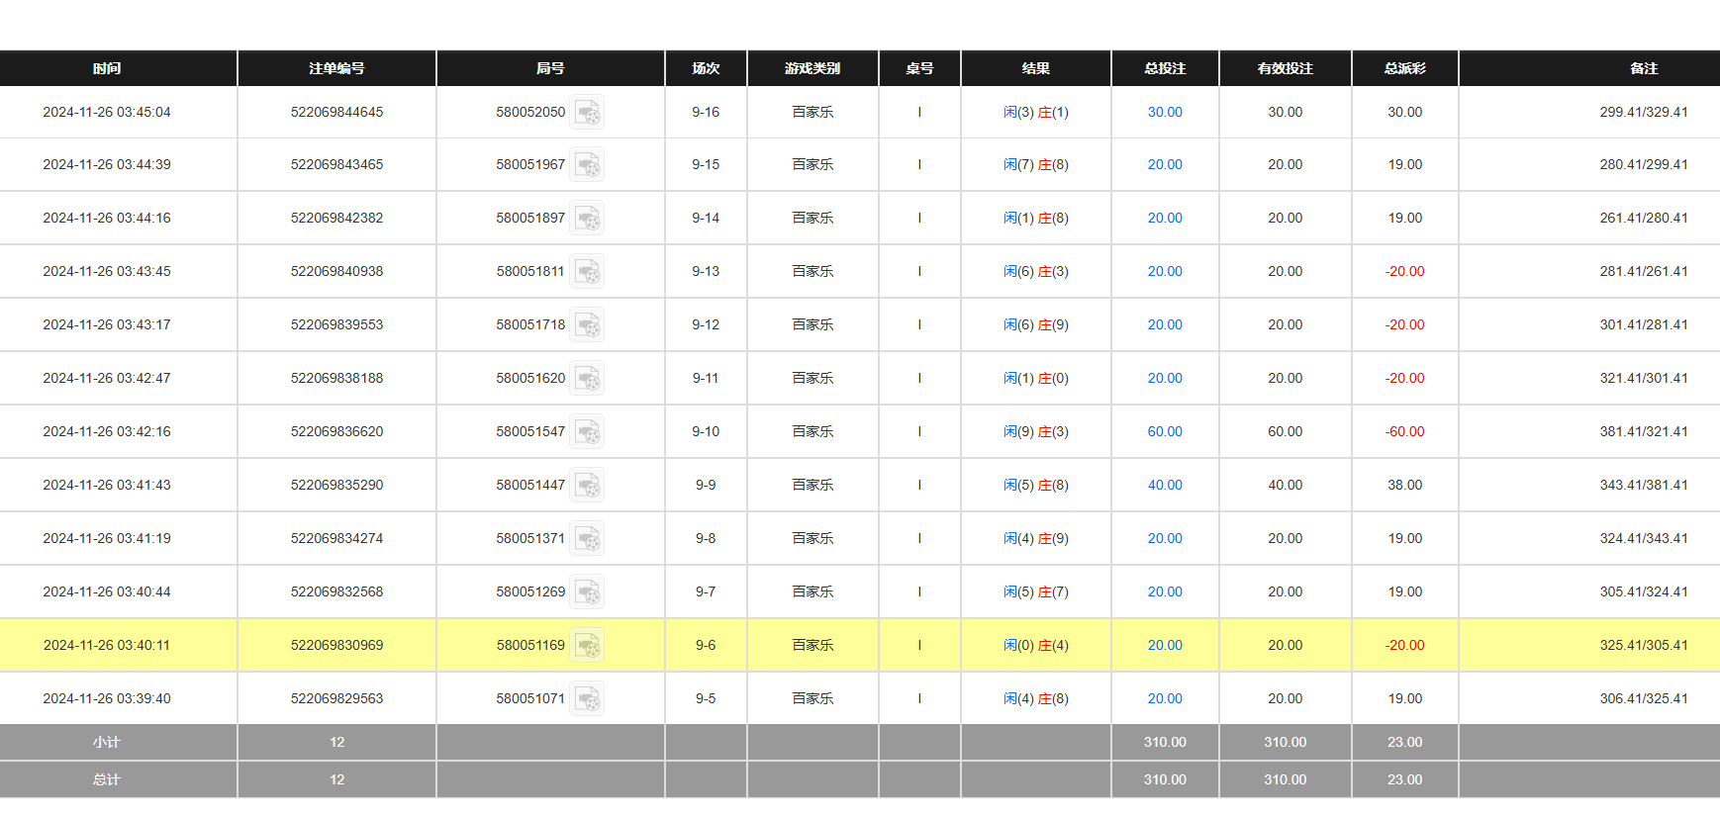Image resolution: width=1720 pixels, height=817 pixels.
Task: Select the 时间 column header
Action: point(107,68)
